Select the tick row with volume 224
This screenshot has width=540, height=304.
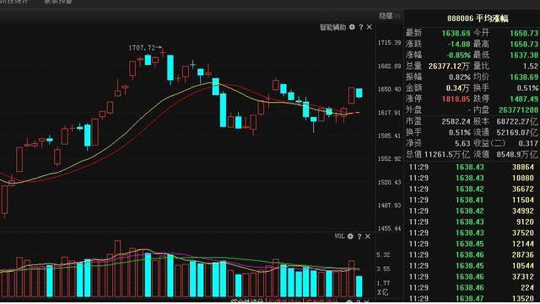[472, 288]
